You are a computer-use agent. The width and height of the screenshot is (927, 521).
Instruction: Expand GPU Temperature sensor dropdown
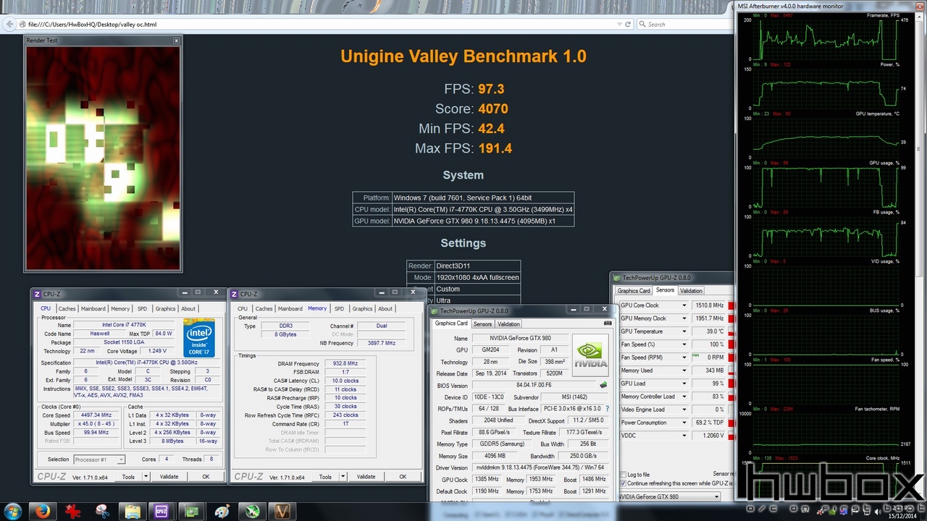(684, 331)
